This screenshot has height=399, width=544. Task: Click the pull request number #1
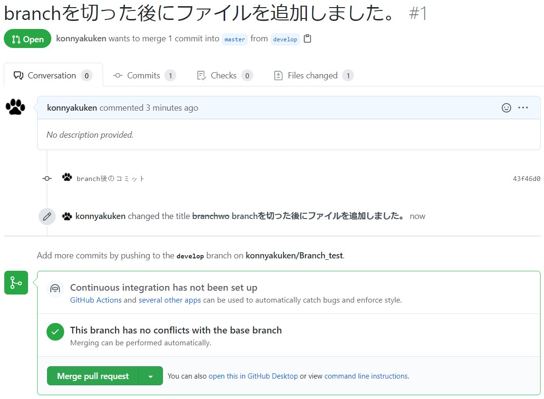418,13
